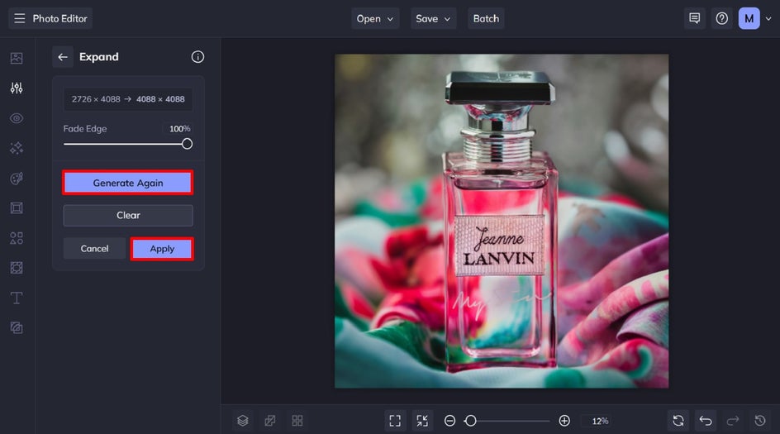Image resolution: width=780 pixels, height=434 pixels.
Task: Click the perfume bottle image on canvas
Action: [x=502, y=221]
